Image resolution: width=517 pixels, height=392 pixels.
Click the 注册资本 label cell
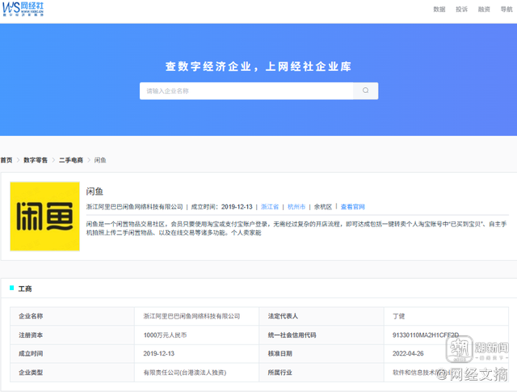(72, 335)
